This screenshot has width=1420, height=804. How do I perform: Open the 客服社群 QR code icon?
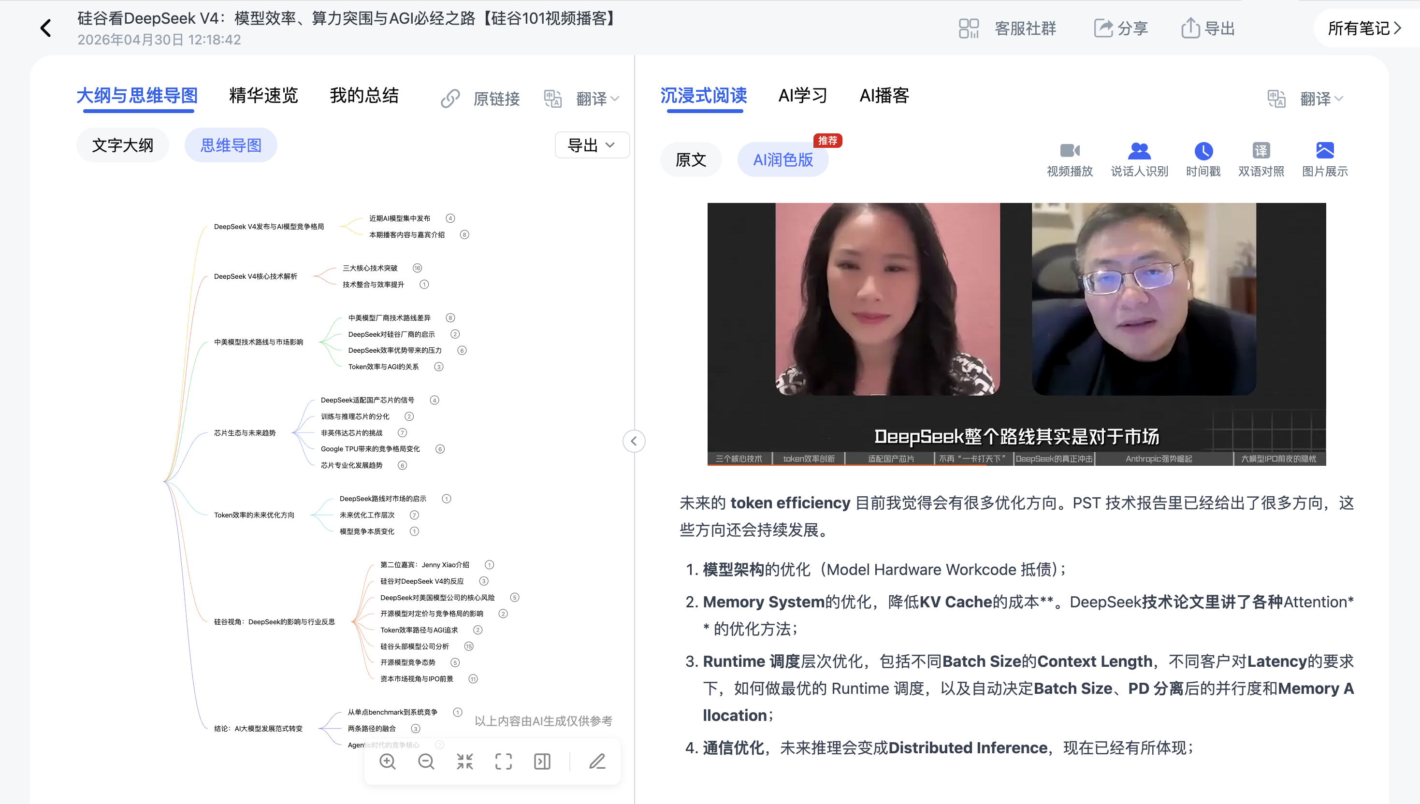pos(968,28)
